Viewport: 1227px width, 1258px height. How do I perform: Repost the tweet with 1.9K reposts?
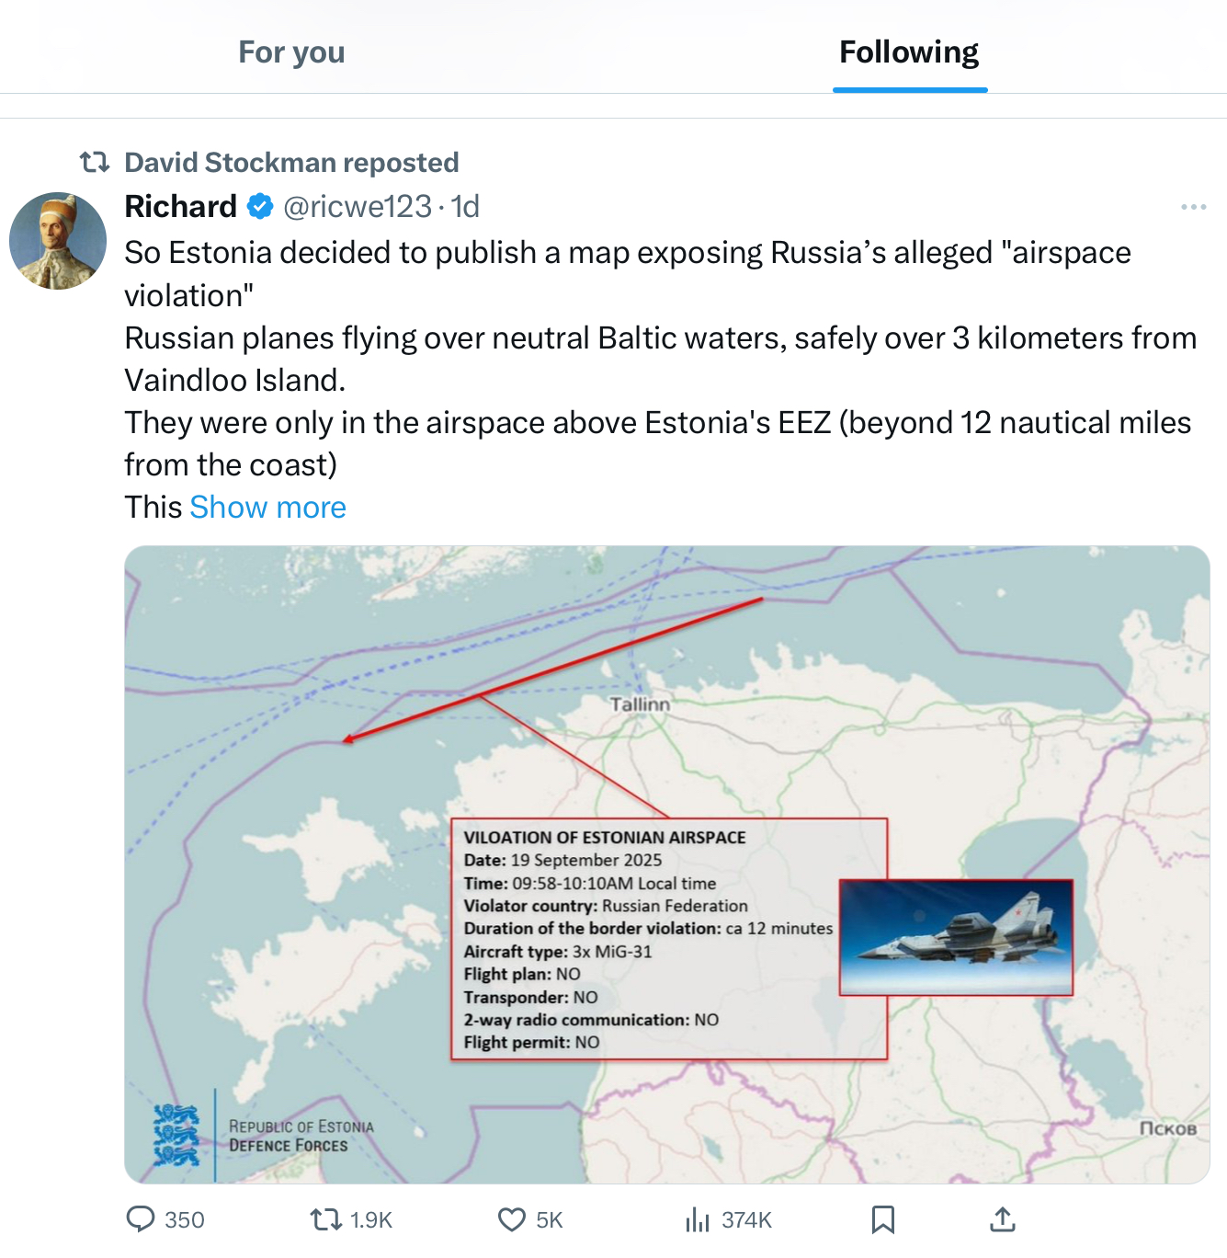coord(325,1219)
